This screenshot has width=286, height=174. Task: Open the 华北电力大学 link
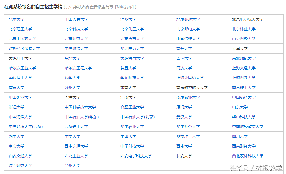132,49
